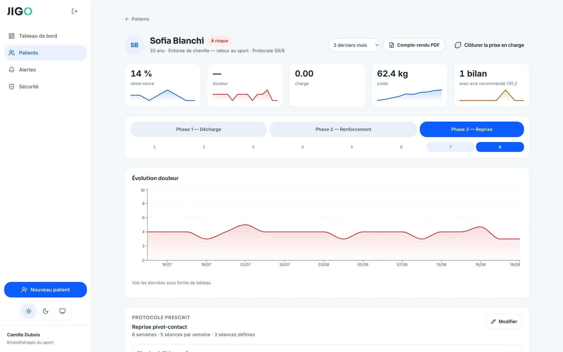
Task: Click the dashboard grid icon
Action: (12, 36)
